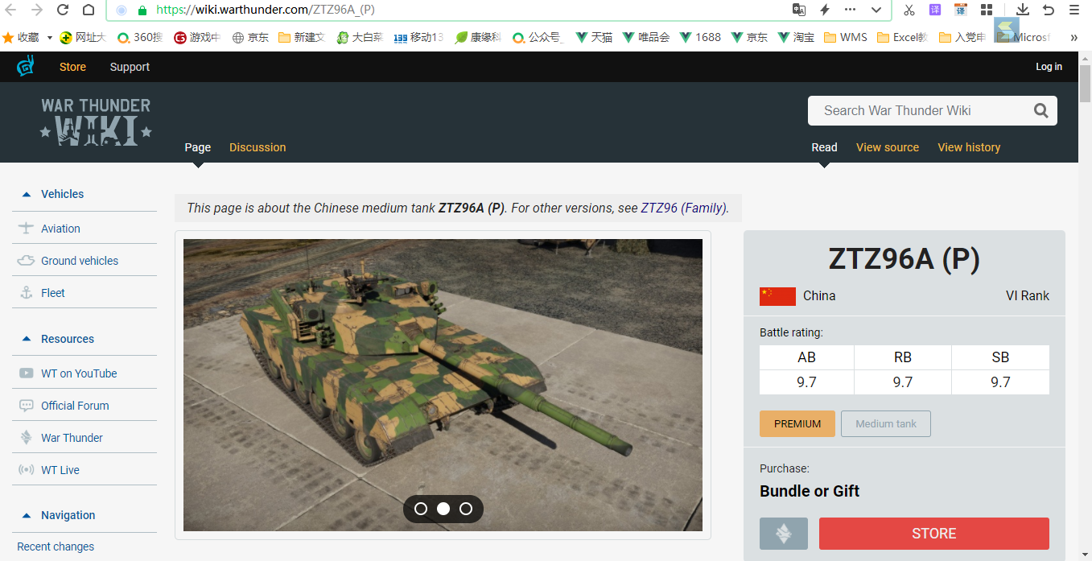This screenshot has width=1092, height=561.
Task: Click the search magnifier icon
Action: click(1040, 111)
